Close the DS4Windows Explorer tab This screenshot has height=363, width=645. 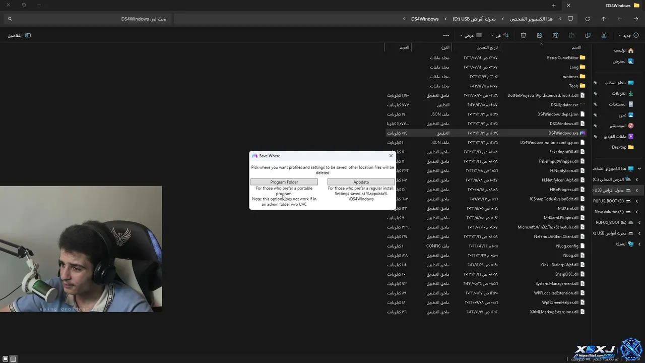tap(568, 6)
